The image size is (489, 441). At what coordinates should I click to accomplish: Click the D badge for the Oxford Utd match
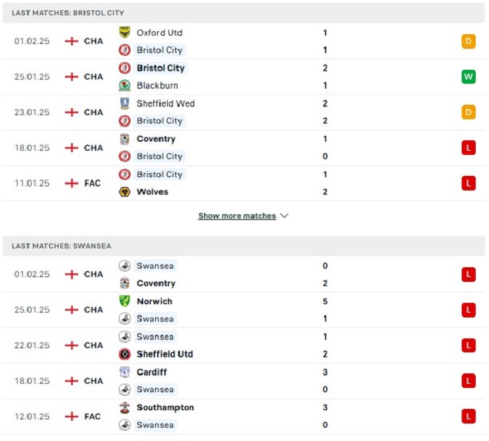[469, 41]
